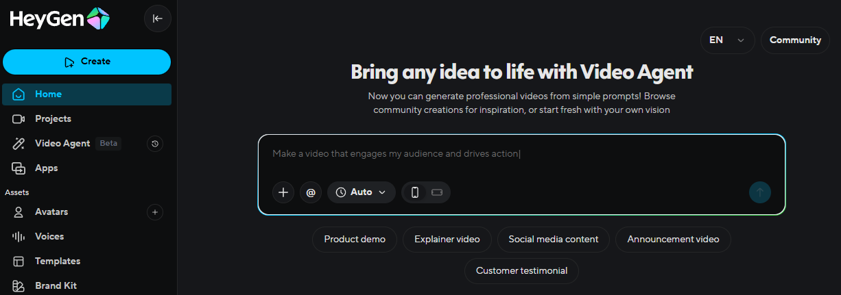The image size is (841, 295).
Task: Click the HeyGen logo
Action: (60, 19)
